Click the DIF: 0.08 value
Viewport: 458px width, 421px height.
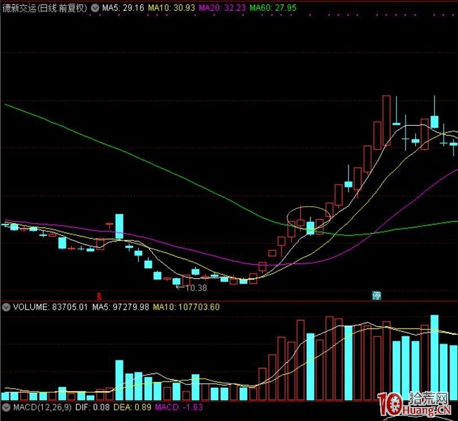(x=93, y=407)
